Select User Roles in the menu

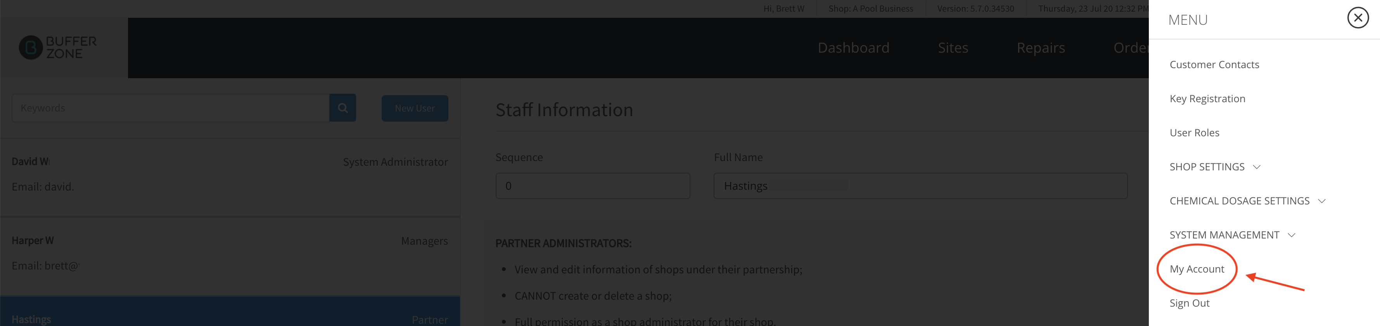click(1194, 132)
